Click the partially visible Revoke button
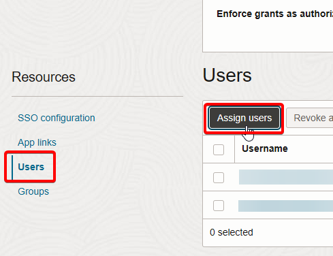Screen dimensions: 333x256 pyautogui.click(x=310, y=118)
